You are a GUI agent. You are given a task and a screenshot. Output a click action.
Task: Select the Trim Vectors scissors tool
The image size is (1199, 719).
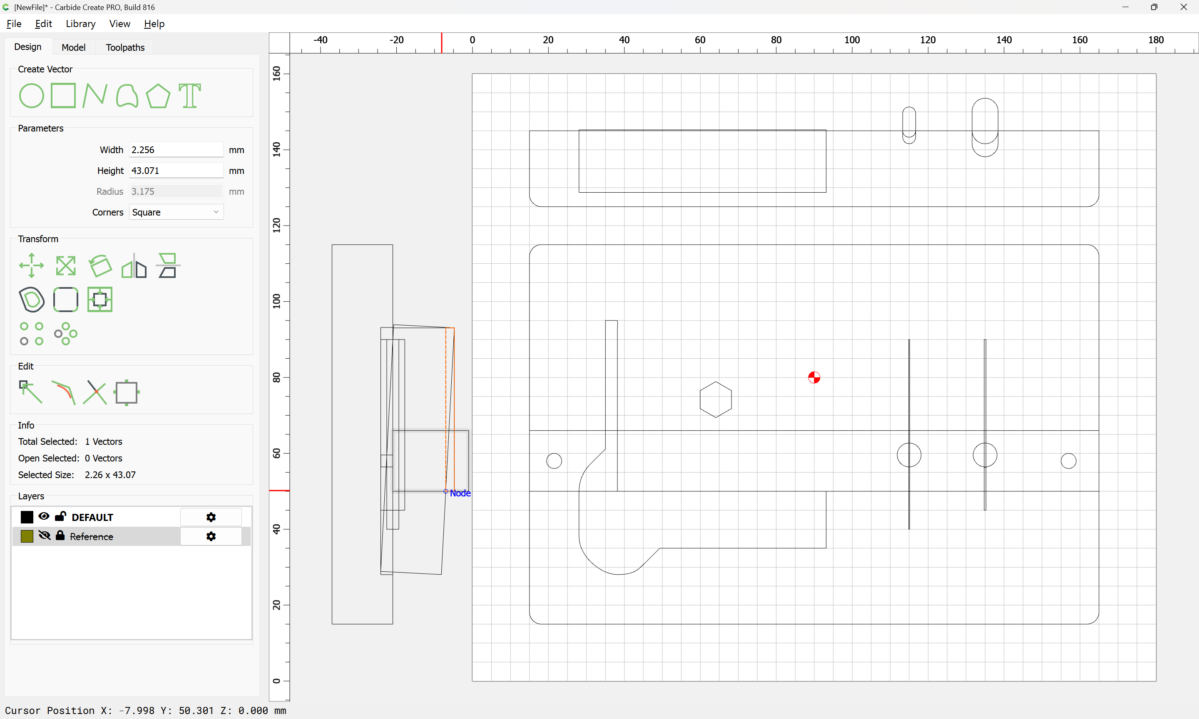point(95,392)
